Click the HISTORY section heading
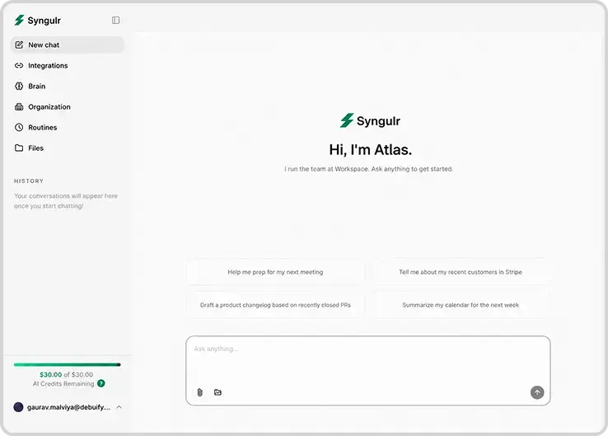Viewport: 608px width, 436px height. coord(29,180)
